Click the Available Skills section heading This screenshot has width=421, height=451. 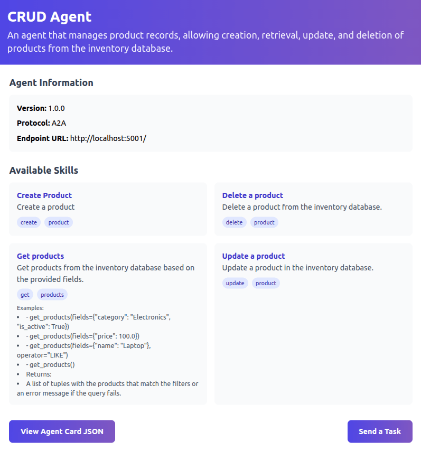[x=44, y=171]
